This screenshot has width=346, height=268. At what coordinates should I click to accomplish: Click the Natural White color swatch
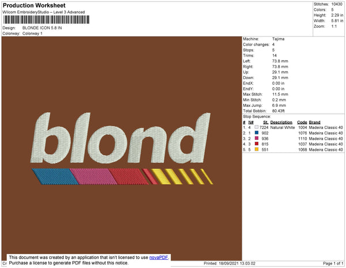tap(257, 127)
